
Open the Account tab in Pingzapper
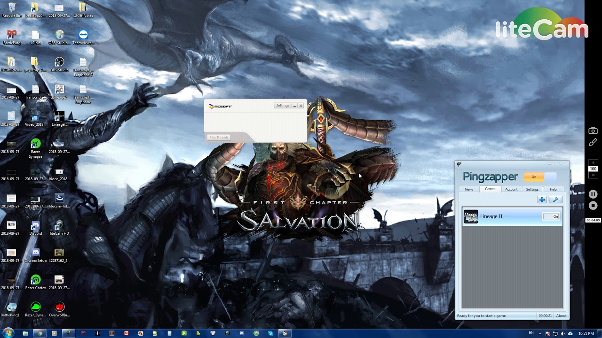coord(511,189)
